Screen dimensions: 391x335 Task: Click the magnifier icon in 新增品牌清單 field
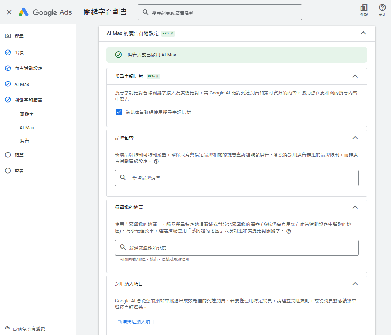tap(123, 178)
